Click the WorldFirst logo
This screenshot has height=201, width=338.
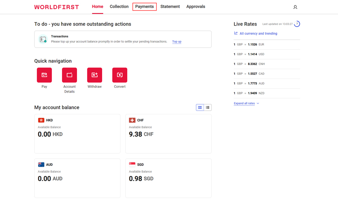(57, 7)
